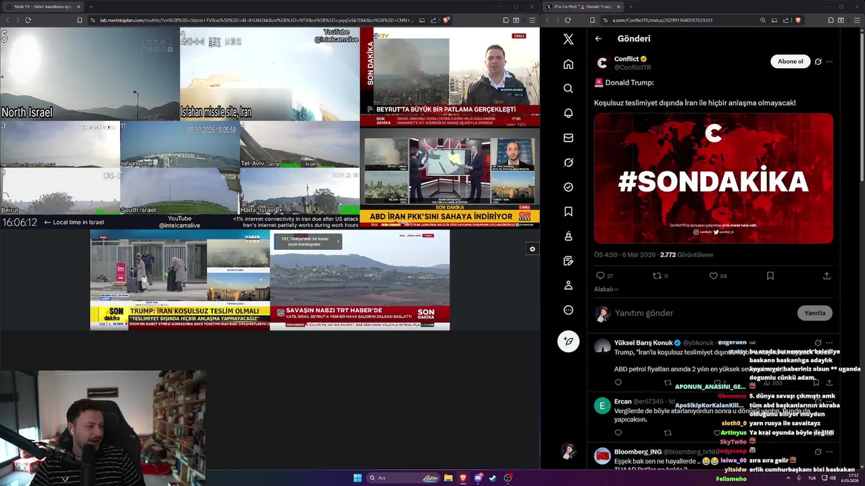865x486 pixels.
Task: Click the Abone ol subscribe button
Action: click(790, 61)
